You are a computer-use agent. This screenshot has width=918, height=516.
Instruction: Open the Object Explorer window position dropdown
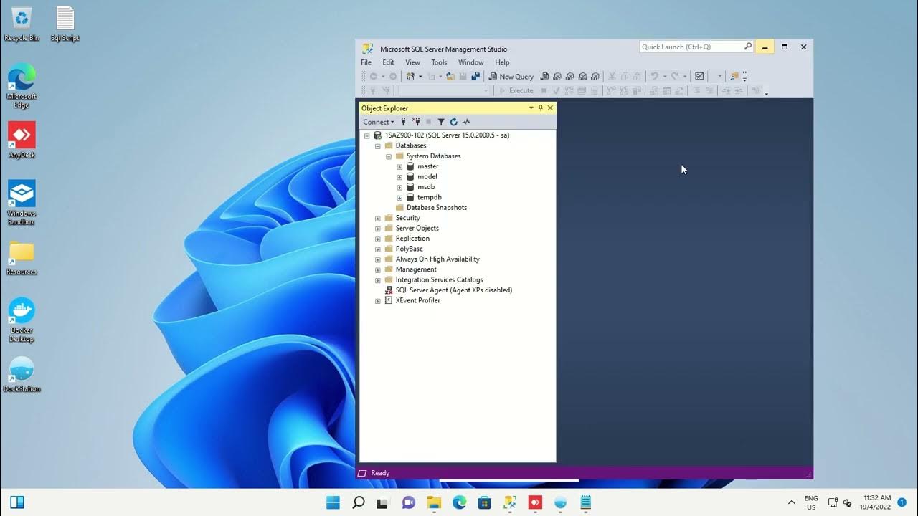[531, 108]
